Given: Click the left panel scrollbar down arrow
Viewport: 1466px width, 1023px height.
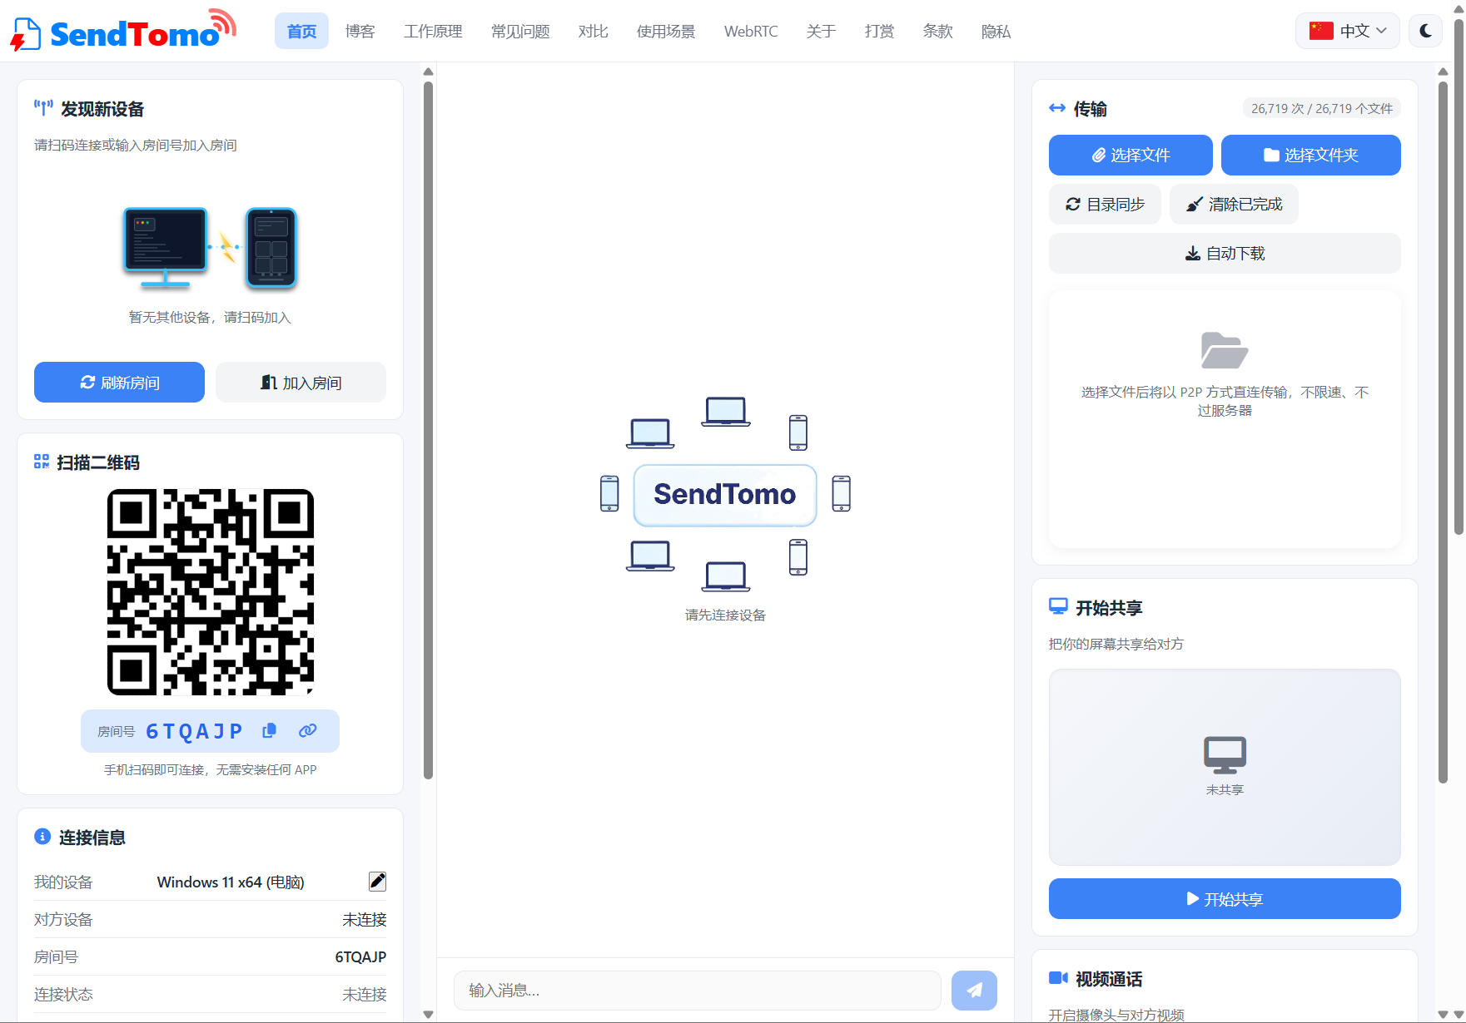Looking at the screenshot, I should (428, 1014).
